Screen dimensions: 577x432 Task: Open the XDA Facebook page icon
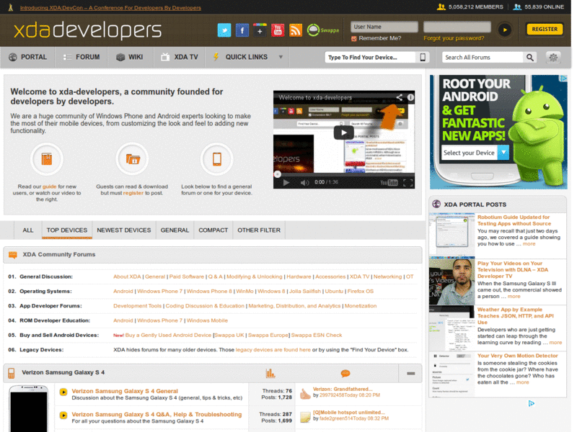tap(242, 30)
